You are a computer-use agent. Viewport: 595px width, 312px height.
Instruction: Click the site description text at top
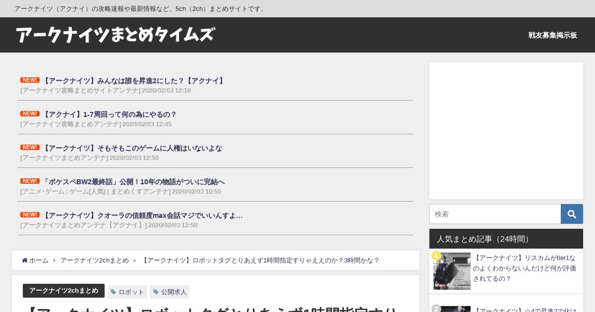click(141, 8)
